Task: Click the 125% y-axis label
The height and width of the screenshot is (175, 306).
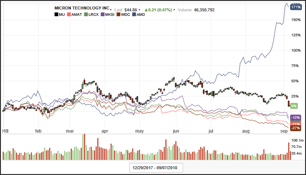Action: point(296,35)
